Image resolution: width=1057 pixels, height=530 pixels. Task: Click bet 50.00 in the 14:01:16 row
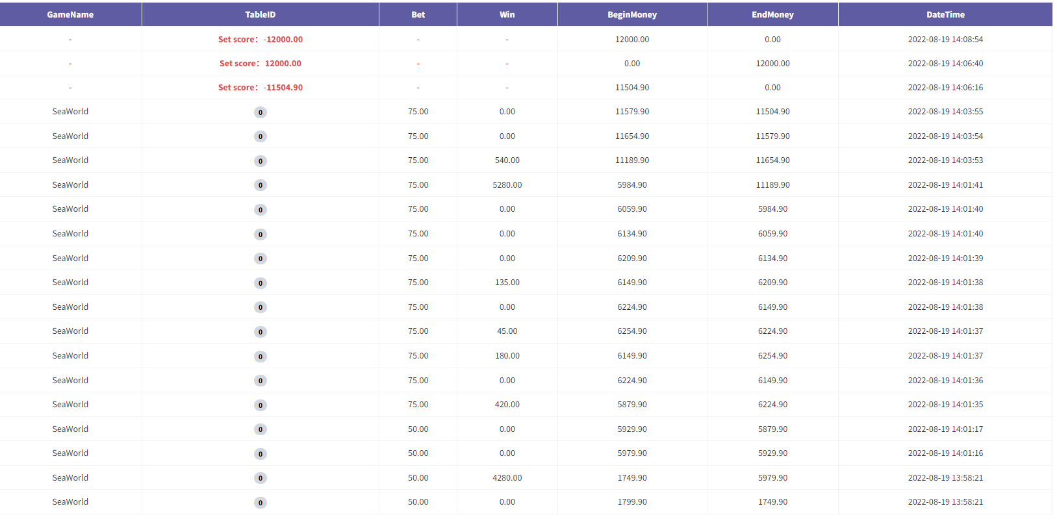[418, 453]
